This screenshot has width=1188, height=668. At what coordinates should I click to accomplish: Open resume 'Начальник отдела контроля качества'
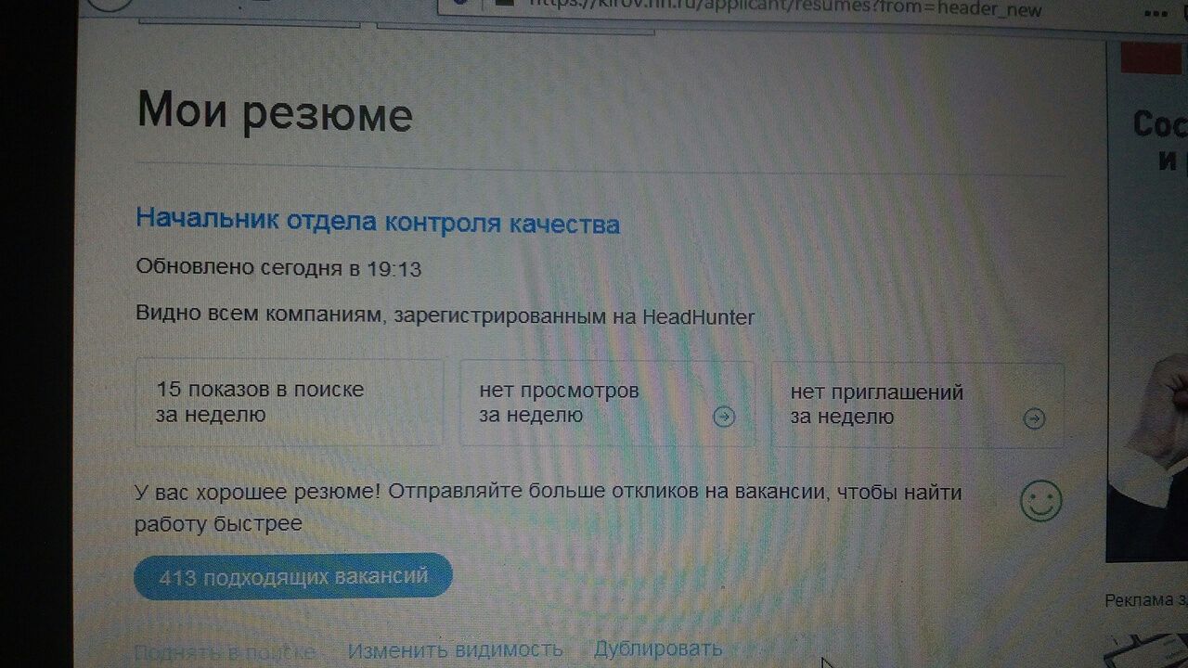tap(378, 223)
